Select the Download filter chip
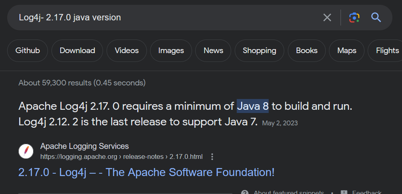 tap(77, 51)
